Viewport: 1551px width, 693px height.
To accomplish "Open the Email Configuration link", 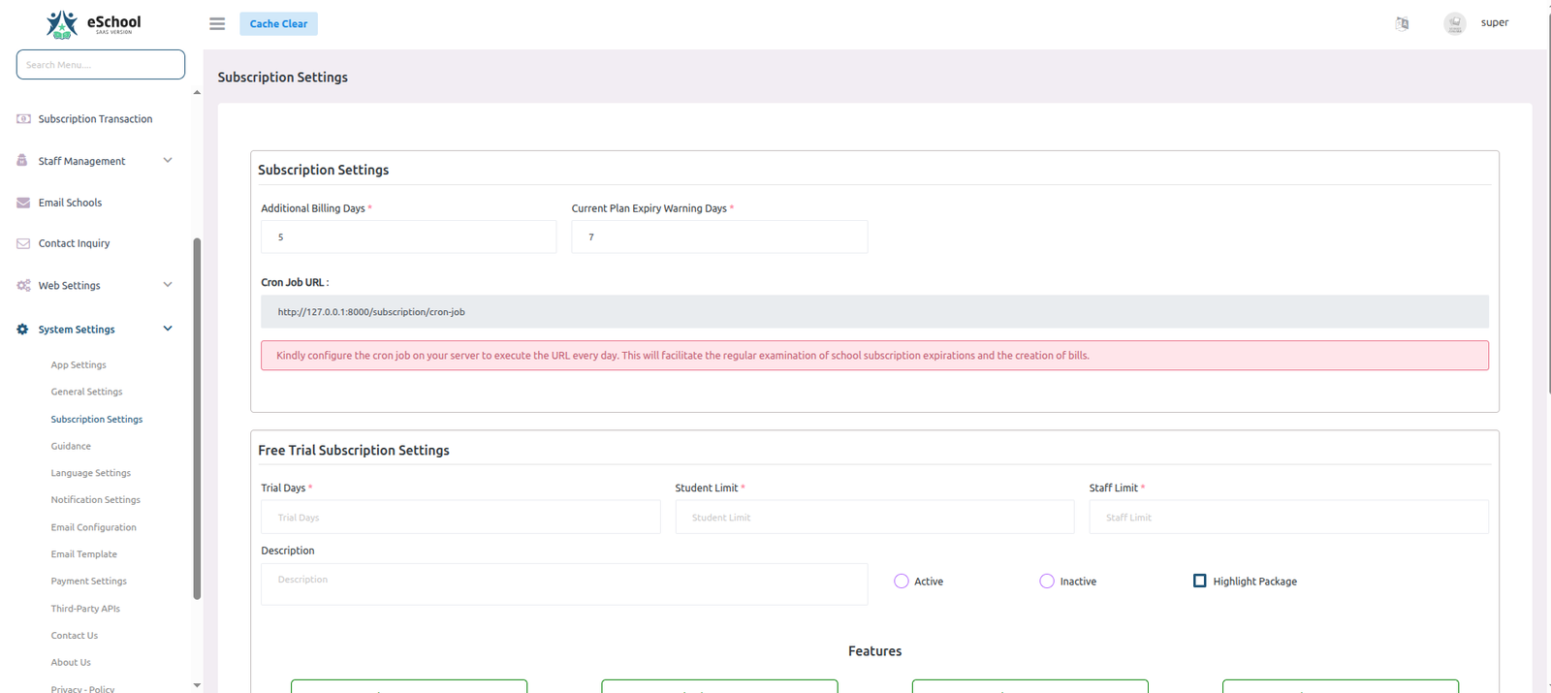I will tap(93, 527).
